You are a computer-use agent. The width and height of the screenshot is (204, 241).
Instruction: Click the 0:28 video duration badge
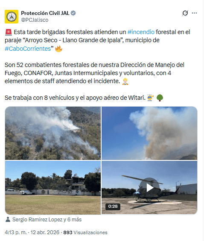[113, 206]
